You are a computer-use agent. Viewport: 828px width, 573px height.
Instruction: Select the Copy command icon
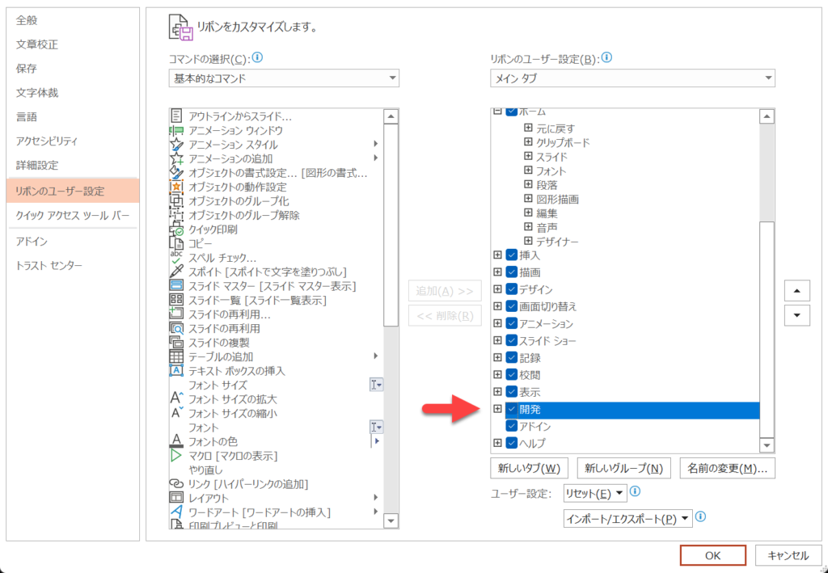pos(176,244)
